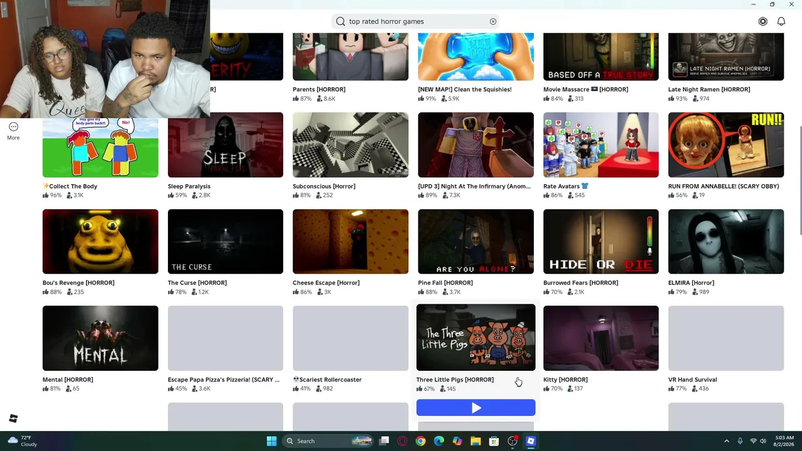Image resolution: width=802 pixels, height=451 pixels.
Task: Click the 'VR Hand Survival' title
Action: [x=692, y=380]
